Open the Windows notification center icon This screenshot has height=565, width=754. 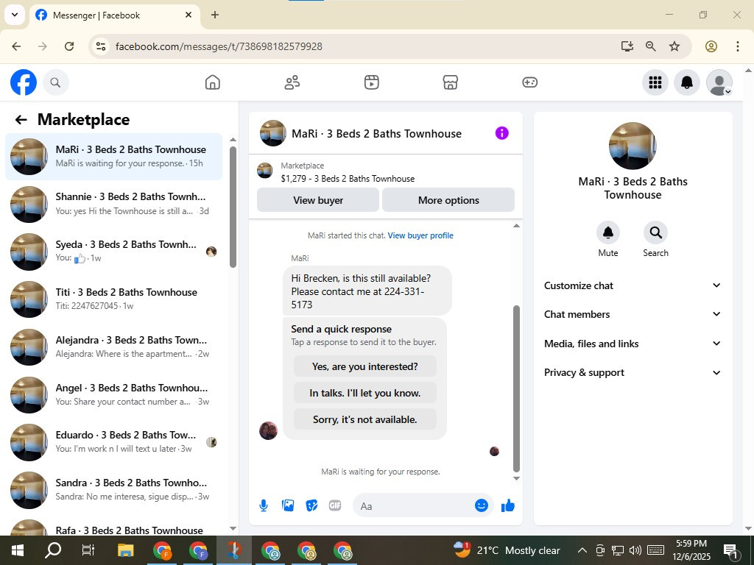(730, 551)
